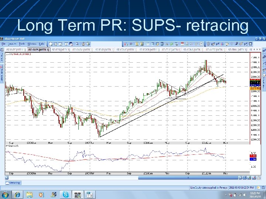The image size is (266, 199).
Task: Switch to the JSE-TELE weekly chart tab
Action: (171, 50)
